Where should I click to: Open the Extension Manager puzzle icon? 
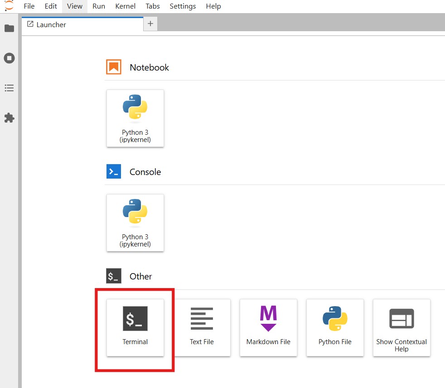point(9,118)
